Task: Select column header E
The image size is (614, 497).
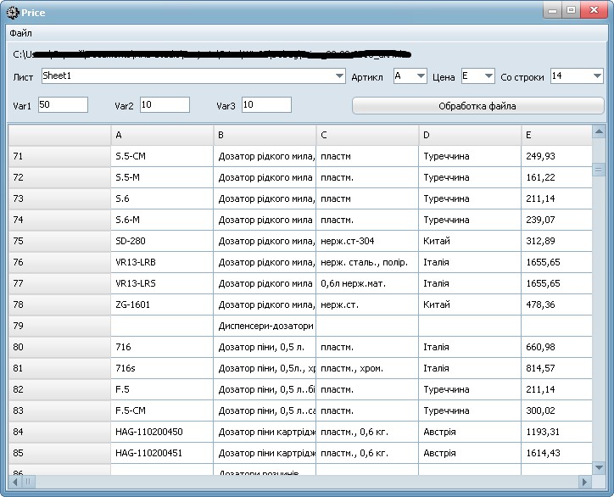Action: (x=556, y=135)
